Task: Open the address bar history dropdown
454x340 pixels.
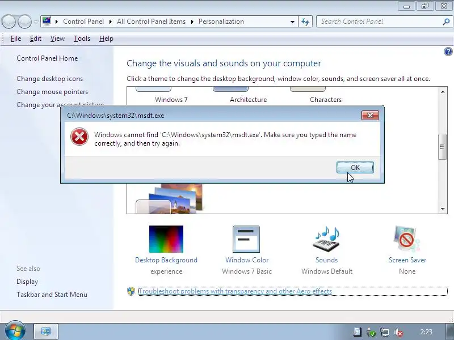Action: click(x=292, y=22)
